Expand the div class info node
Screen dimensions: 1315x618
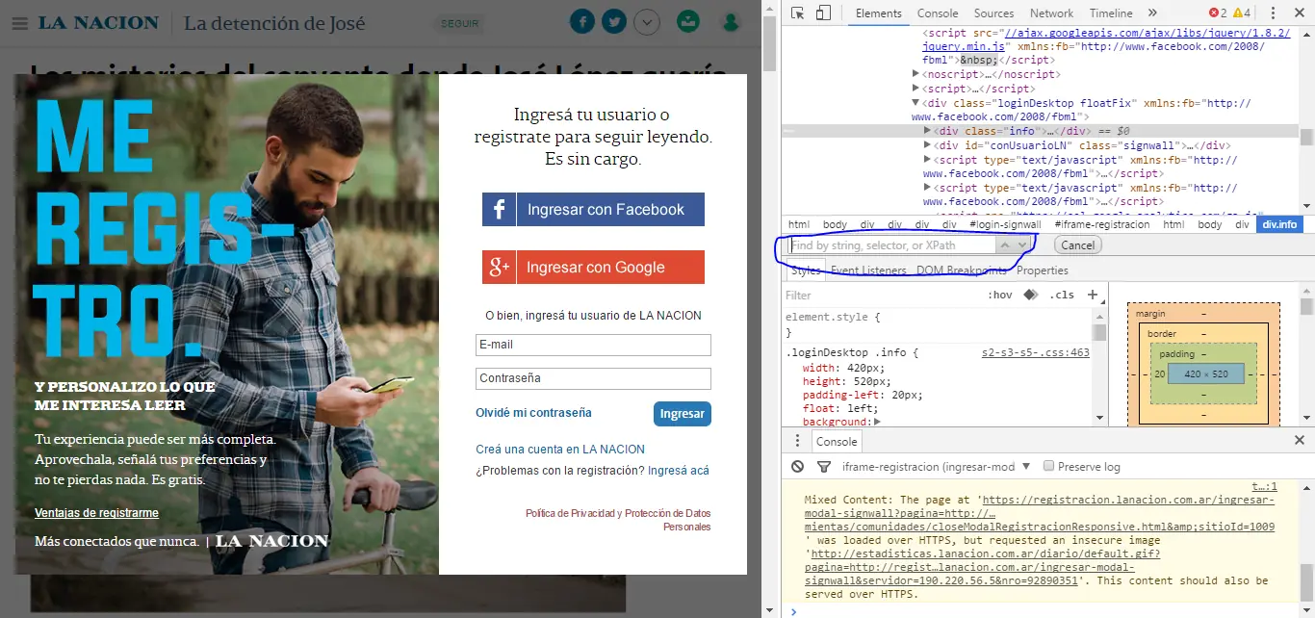[928, 131]
